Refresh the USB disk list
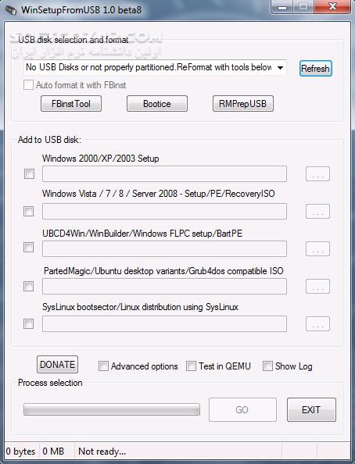This screenshot has height=464, width=355. 316,69
